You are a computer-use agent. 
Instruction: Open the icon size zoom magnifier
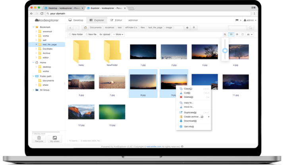pos(225,34)
